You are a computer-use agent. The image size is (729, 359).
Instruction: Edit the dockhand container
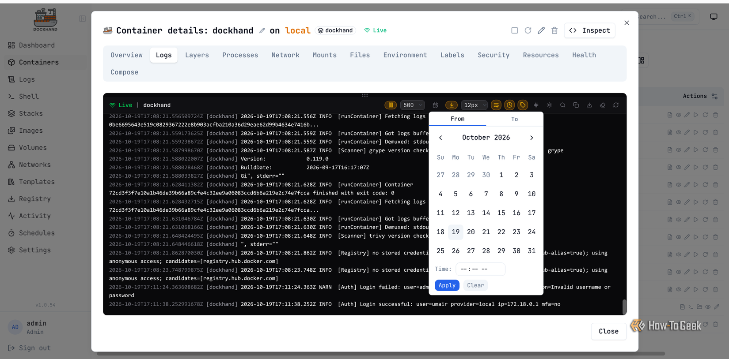point(541,30)
